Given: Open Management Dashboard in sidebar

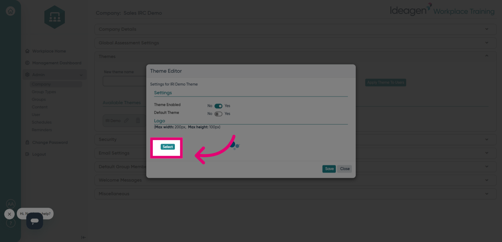Looking at the screenshot, I should 57,63.
